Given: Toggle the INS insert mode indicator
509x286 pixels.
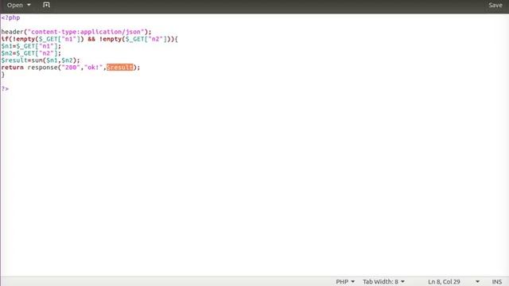Looking at the screenshot, I should point(496,281).
